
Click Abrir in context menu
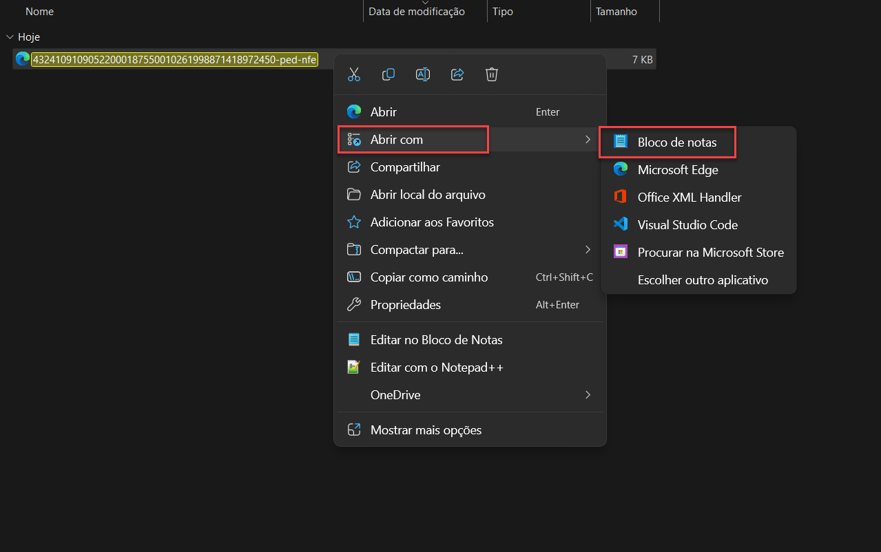(384, 112)
